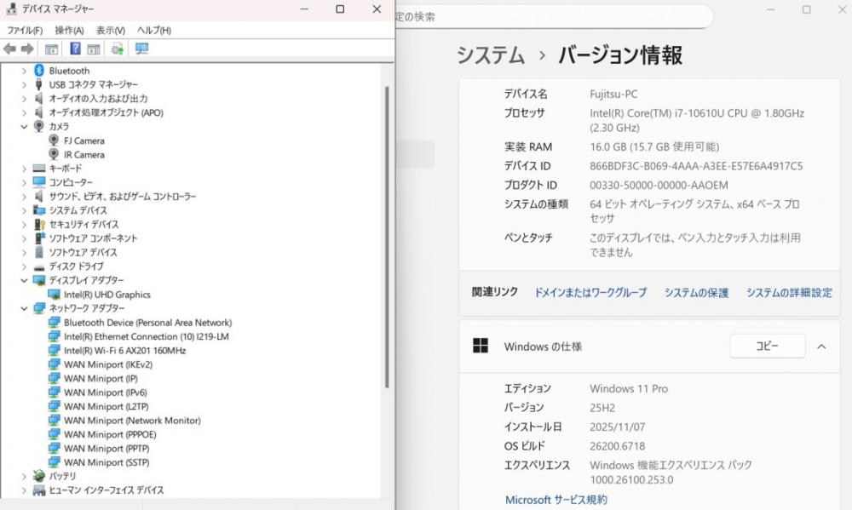
Task: Click システム breadcrumb in Settings
Action: [x=491, y=55]
